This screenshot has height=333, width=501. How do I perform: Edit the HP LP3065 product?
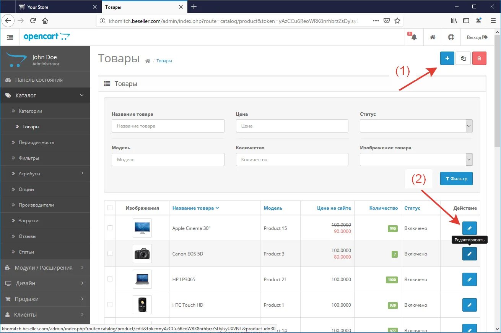tap(470, 279)
